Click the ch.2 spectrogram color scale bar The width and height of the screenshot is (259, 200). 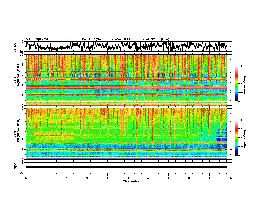pyautogui.click(x=236, y=138)
